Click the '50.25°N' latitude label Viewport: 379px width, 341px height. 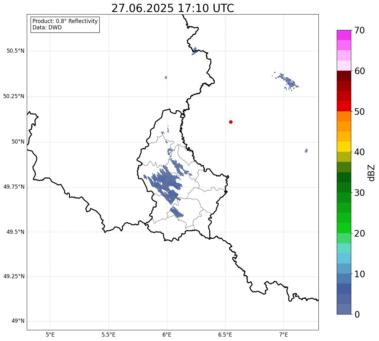click(14, 96)
